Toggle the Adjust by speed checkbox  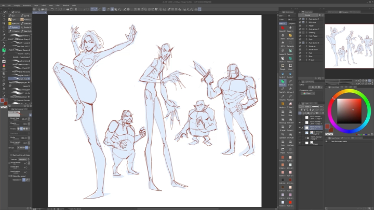click(x=11, y=176)
